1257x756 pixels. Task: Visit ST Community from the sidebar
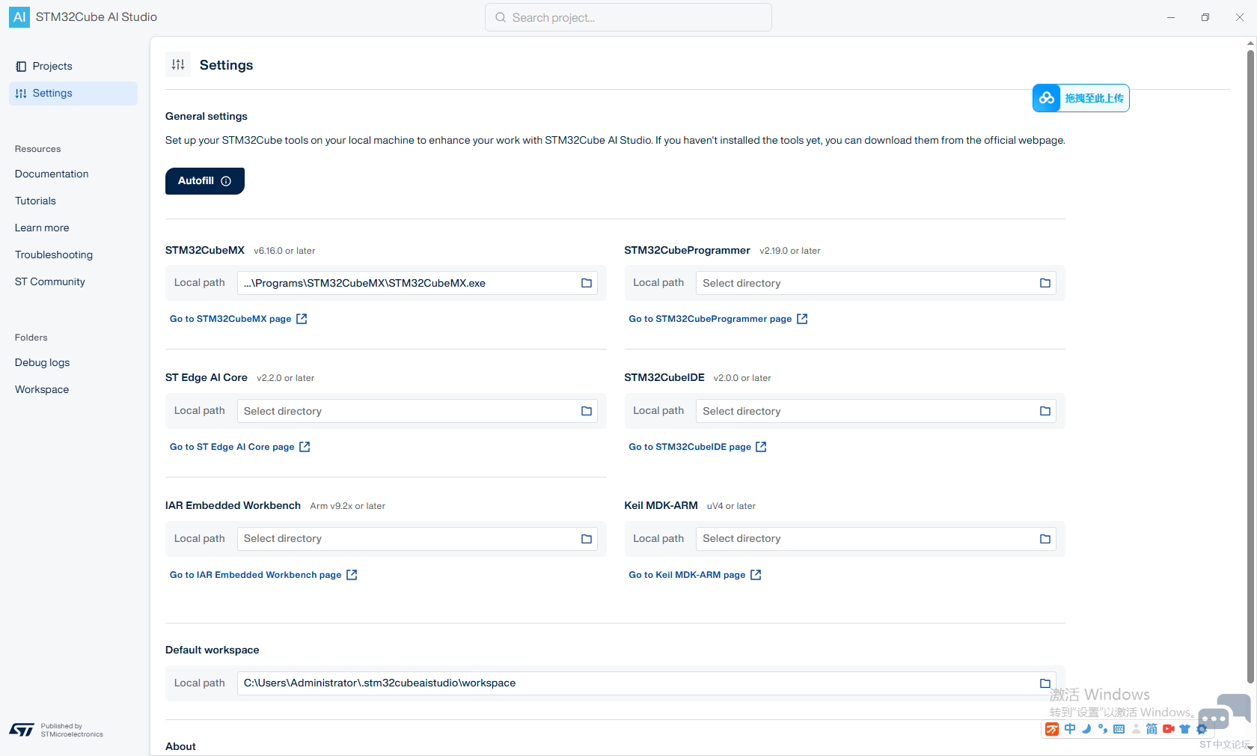coord(50,281)
